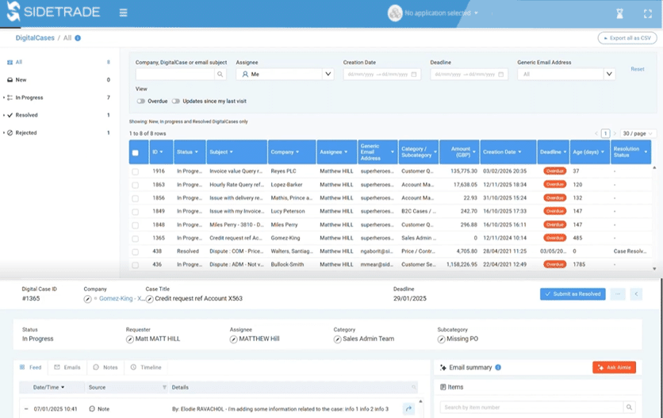Toggle fullscreen mode icon
Viewport: 663px width, 418px height.
[648, 13]
